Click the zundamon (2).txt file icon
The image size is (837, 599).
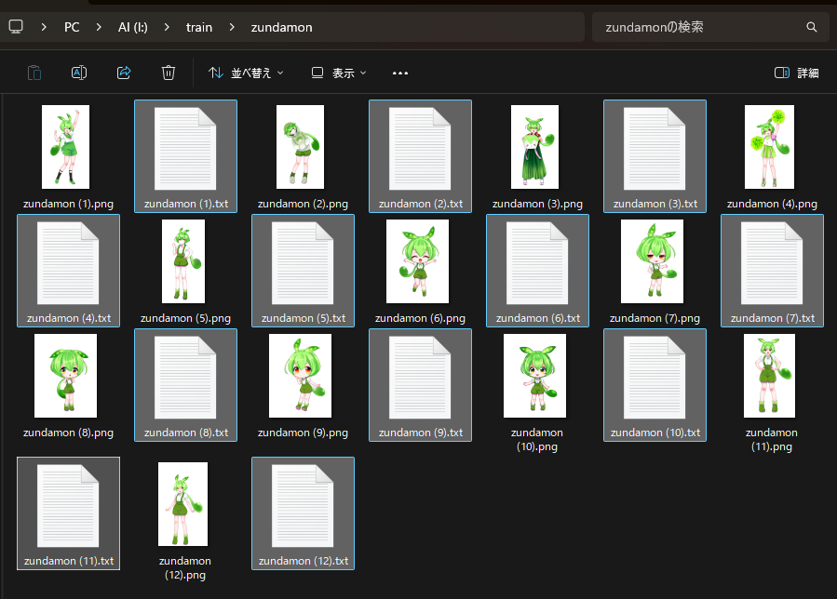click(420, 149)
